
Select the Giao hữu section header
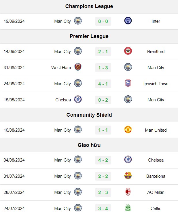[89, 145]
